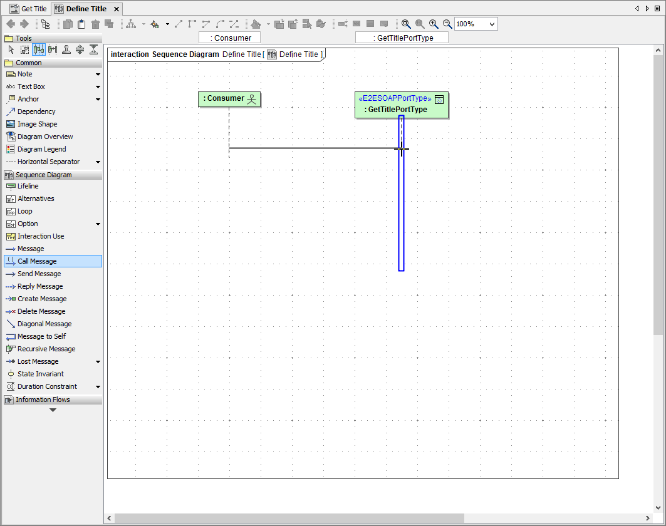Click the Fit in Window zoom icon

(406, 24)
